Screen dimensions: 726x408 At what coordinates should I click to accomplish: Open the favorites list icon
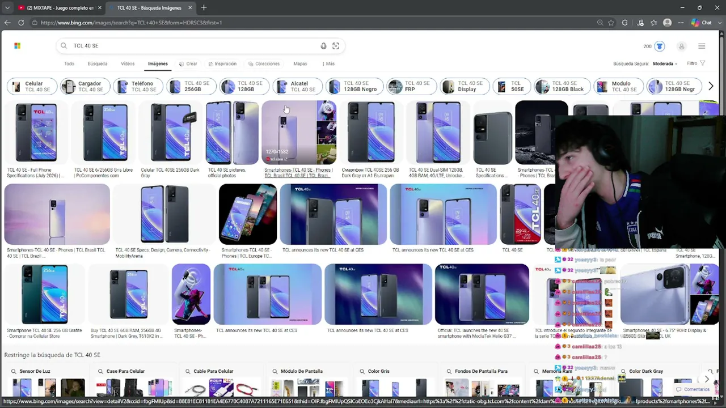[654, 23]
